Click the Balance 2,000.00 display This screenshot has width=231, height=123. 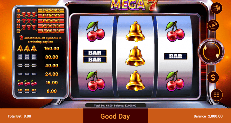pos(208,116)
